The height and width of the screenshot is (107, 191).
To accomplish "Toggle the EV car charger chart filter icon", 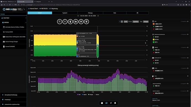I will tap(76, 22).
